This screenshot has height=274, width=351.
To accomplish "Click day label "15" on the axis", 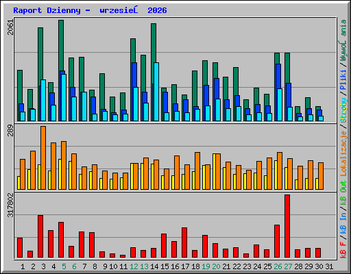I will (x=165, y=266).
